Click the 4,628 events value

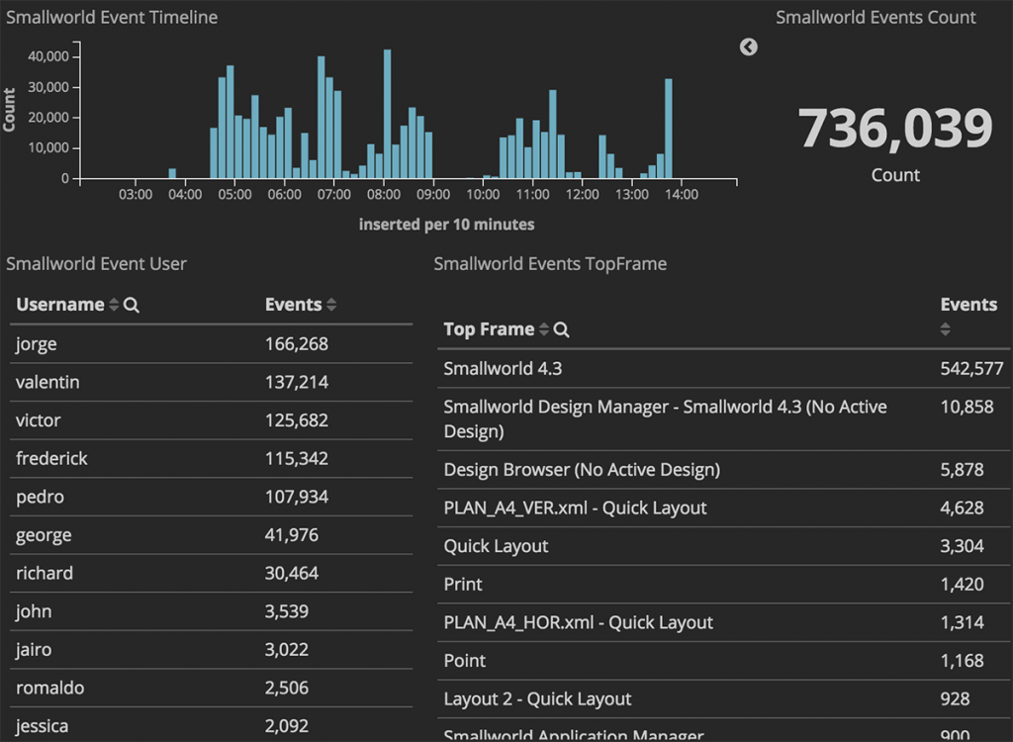pos(962,508)
